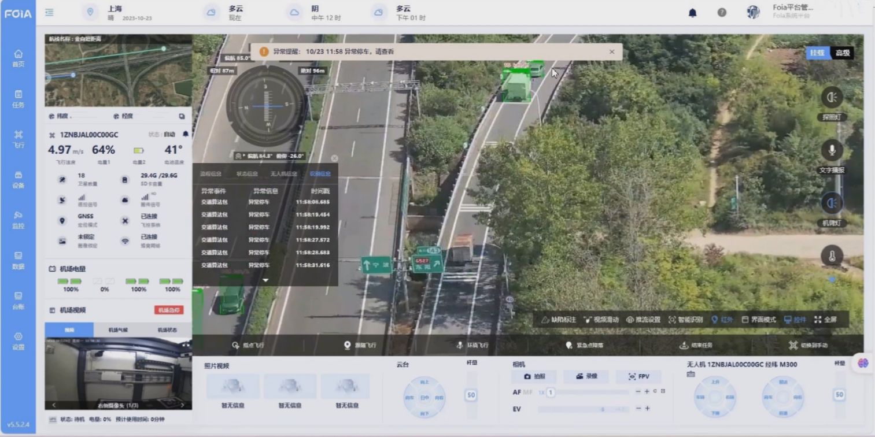Dismiss the 异常停车 alert banner

612,52
